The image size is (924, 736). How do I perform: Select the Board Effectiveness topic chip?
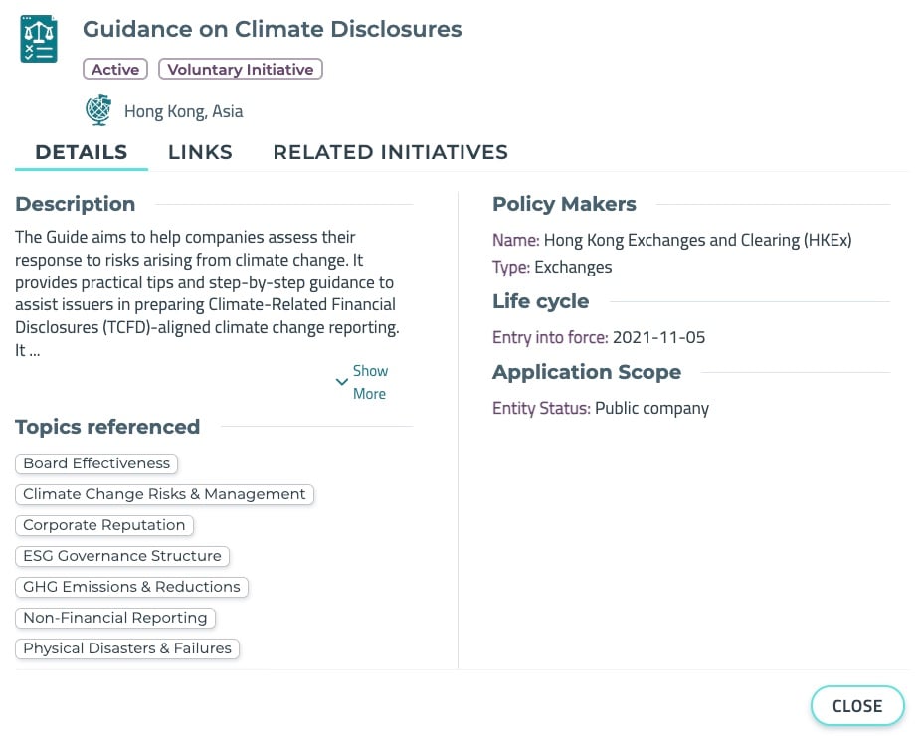pyautogui.click(x=95, y=463)
